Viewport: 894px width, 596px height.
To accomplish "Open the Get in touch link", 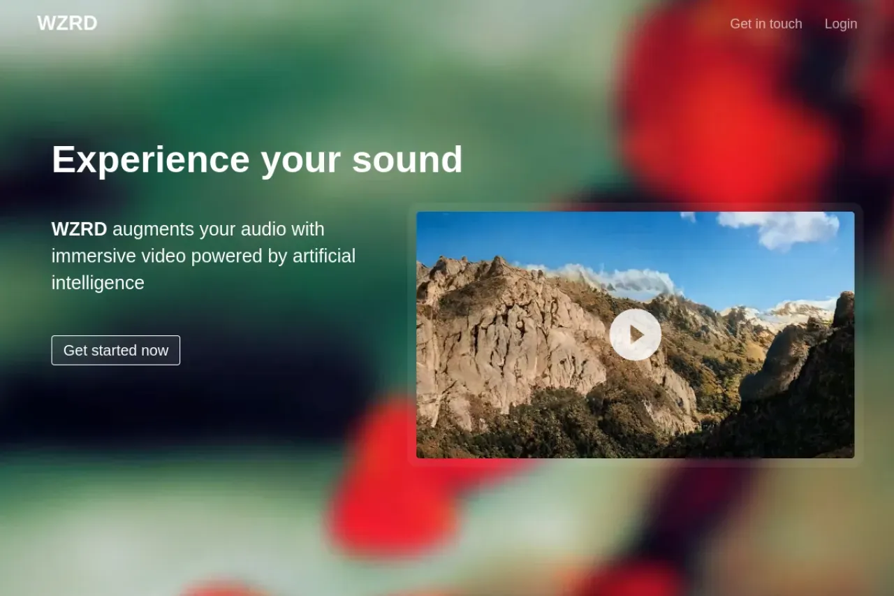I will tap(766, 24).
